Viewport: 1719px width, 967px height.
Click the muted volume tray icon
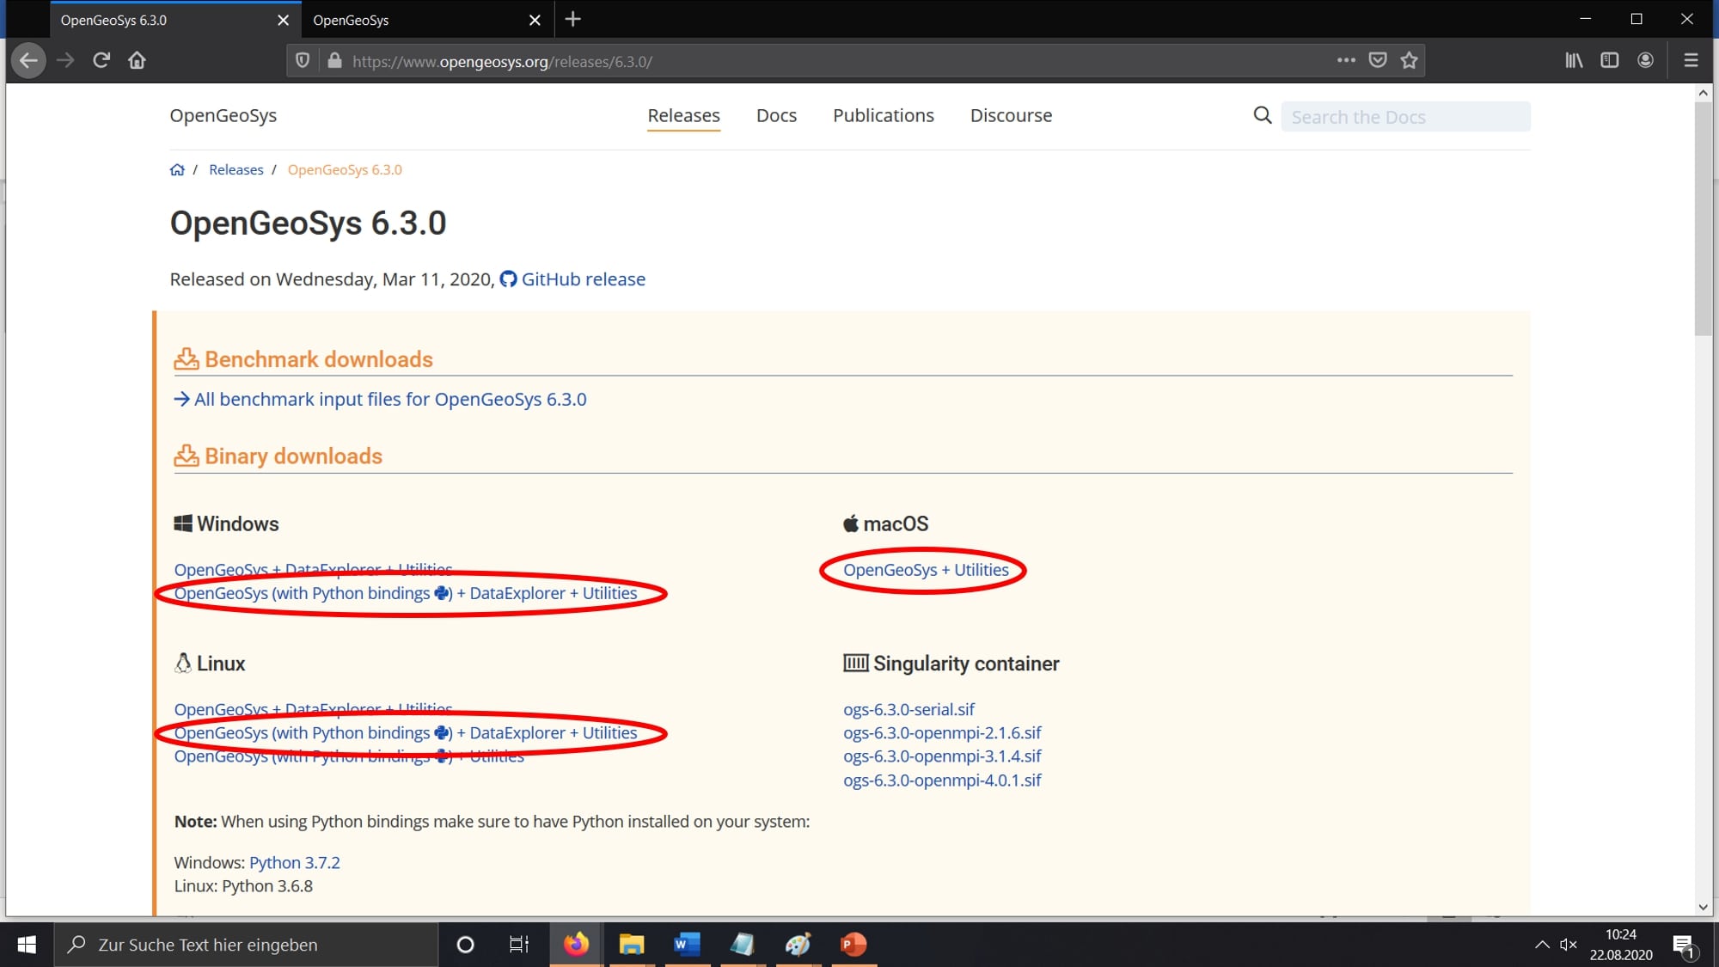click(1569, 945)
